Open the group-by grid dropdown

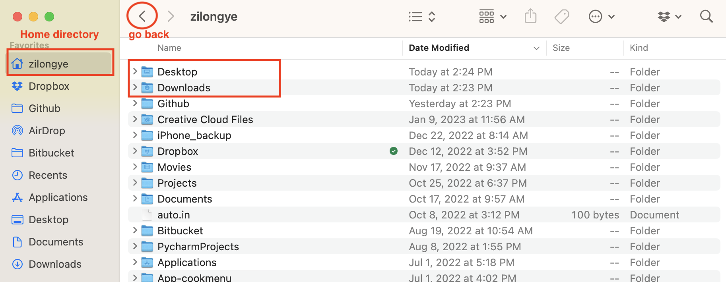pyautogui.click(x=493, y=17)
